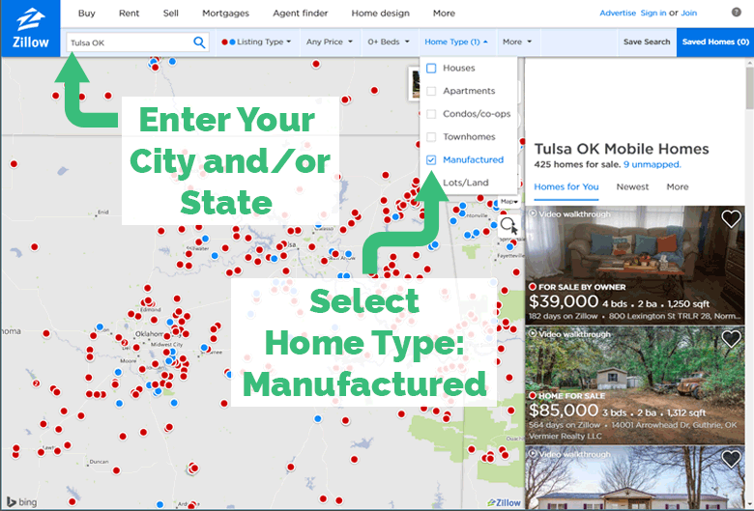Collapse the Home Type (1) dropdown

tap(456, 42)
